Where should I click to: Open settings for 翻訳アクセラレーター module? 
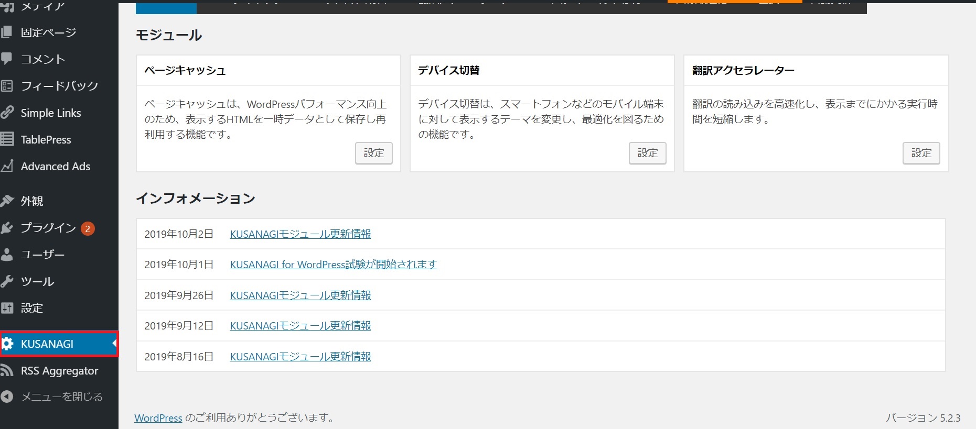point(921,153)
